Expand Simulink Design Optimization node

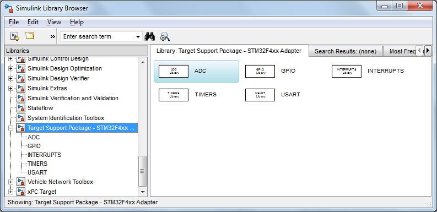(x=10, y=68)
